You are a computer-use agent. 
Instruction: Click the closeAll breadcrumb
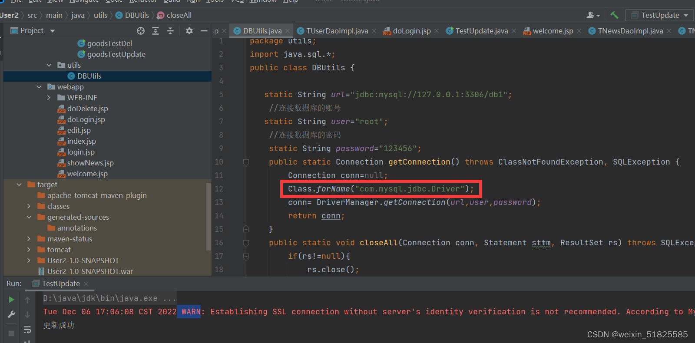tap(174, 15)
